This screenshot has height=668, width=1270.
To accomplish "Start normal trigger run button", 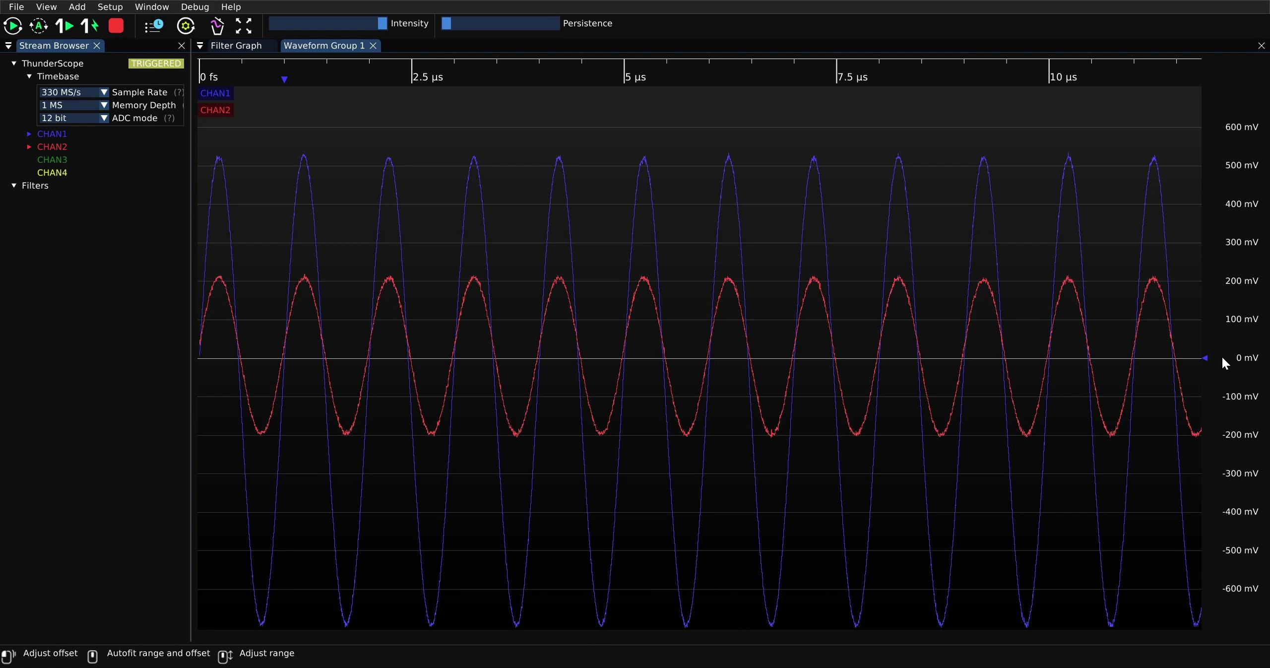I will 12,26.
